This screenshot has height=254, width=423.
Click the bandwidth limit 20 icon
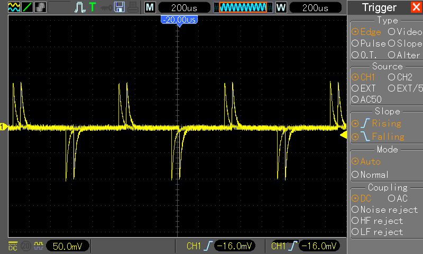(25, 246)
